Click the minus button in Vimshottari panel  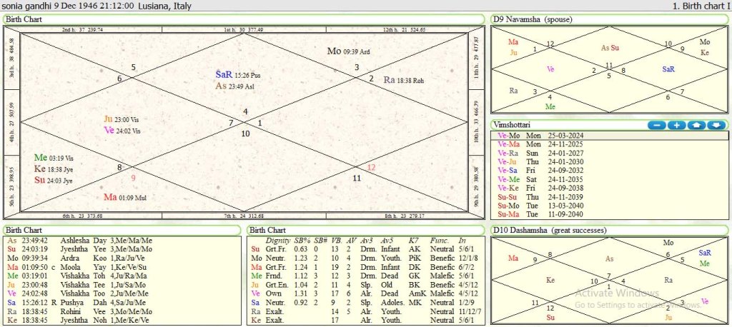pos(657,125)
